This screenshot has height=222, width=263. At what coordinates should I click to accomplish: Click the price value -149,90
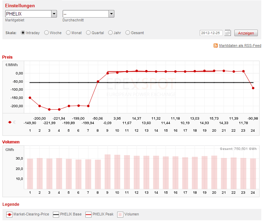point(30,123)
